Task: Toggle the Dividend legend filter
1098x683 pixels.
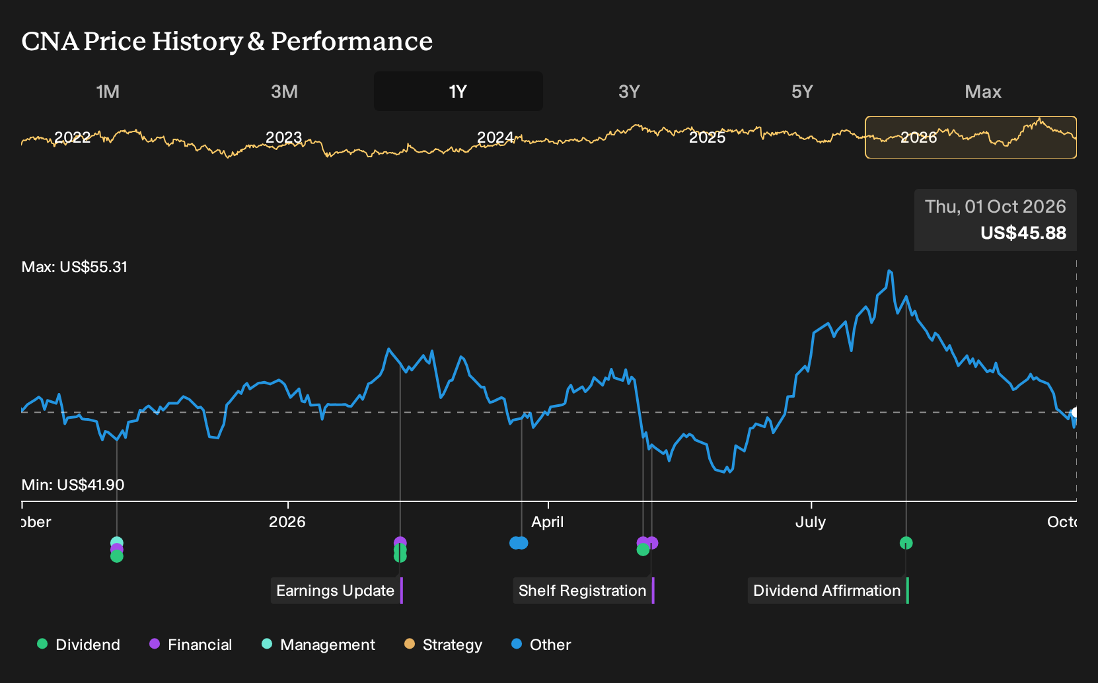Action: 79,644
